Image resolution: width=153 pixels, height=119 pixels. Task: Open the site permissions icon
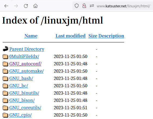point(92,6)
